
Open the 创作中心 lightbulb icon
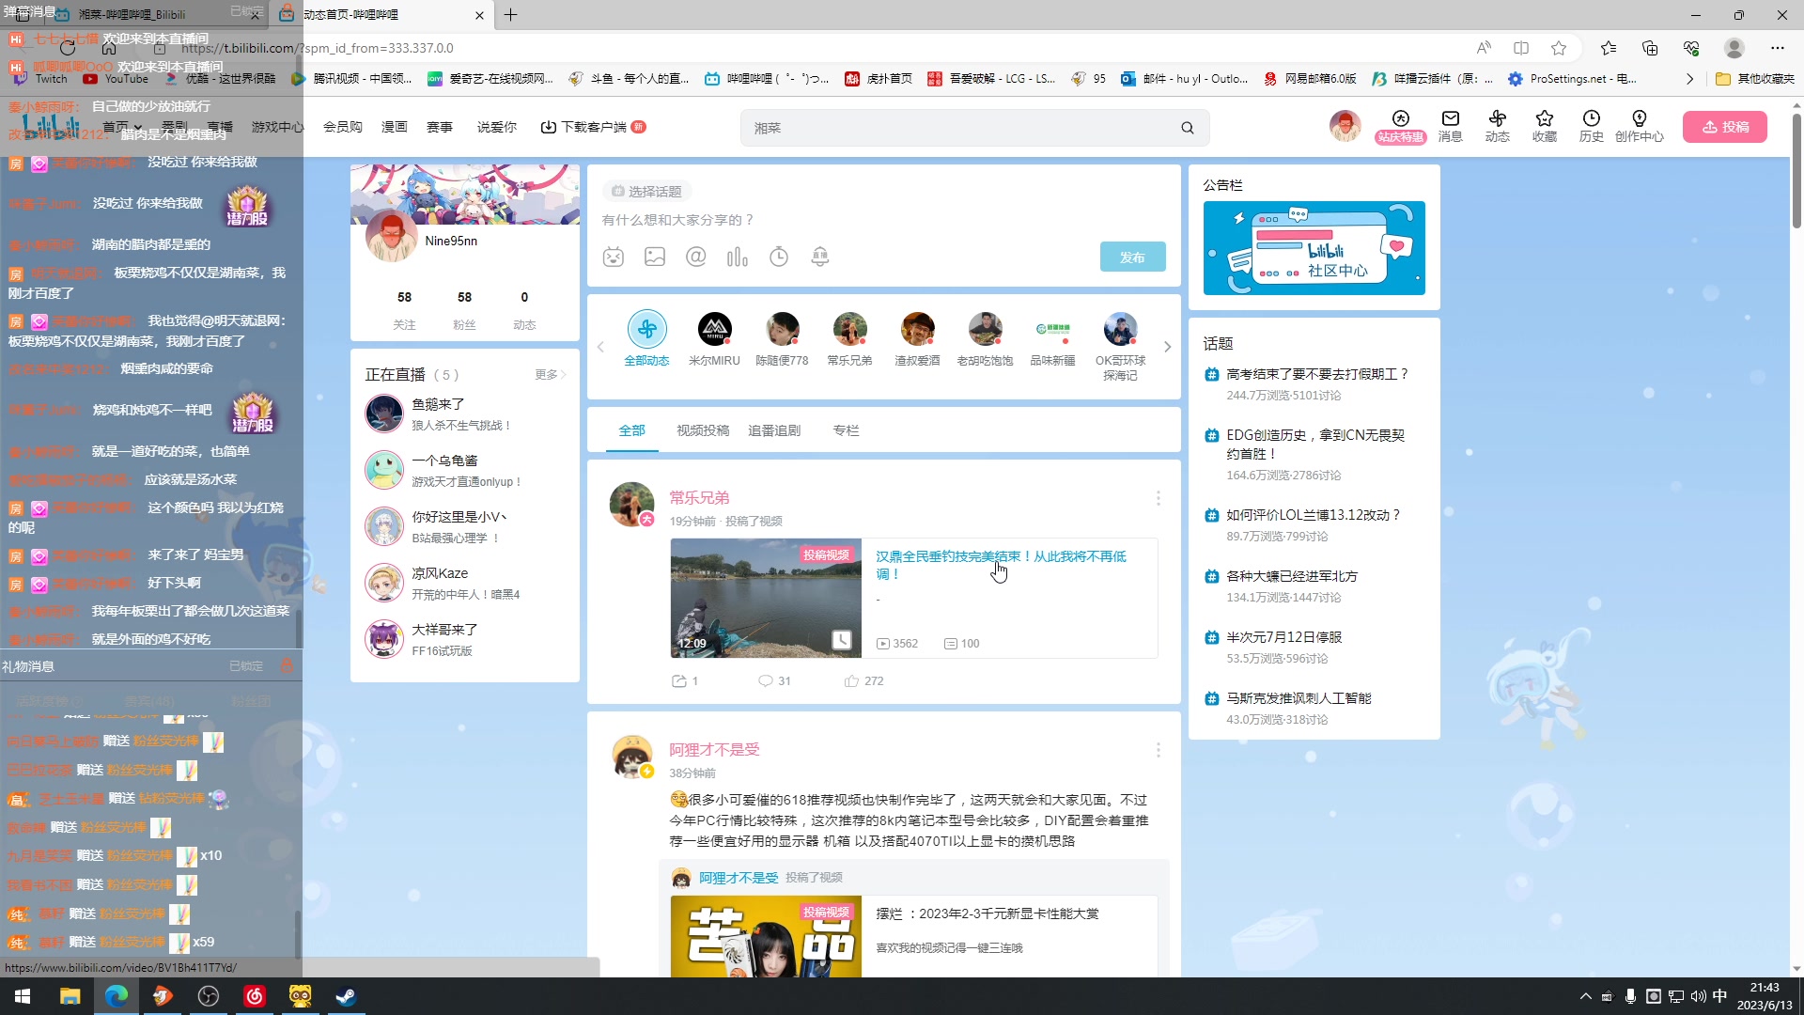(x=1640, y=126)
